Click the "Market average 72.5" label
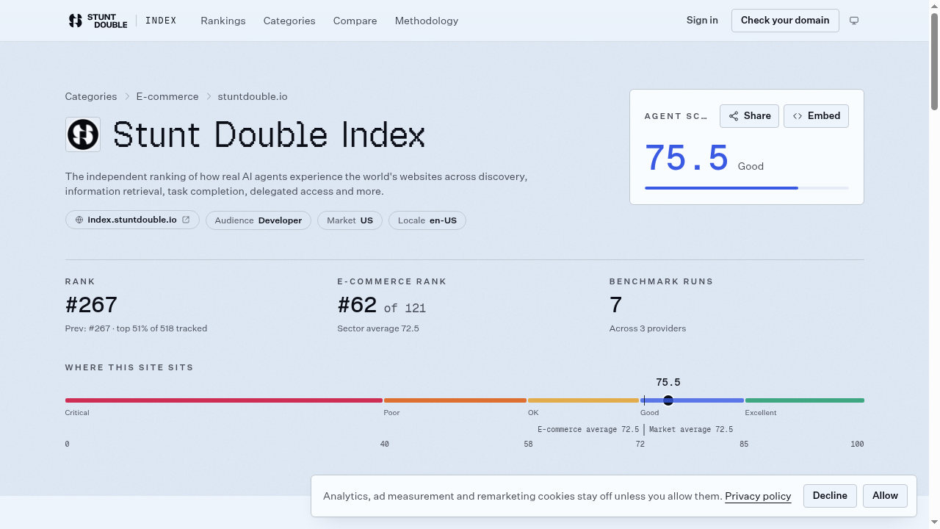 pos(691,430)
